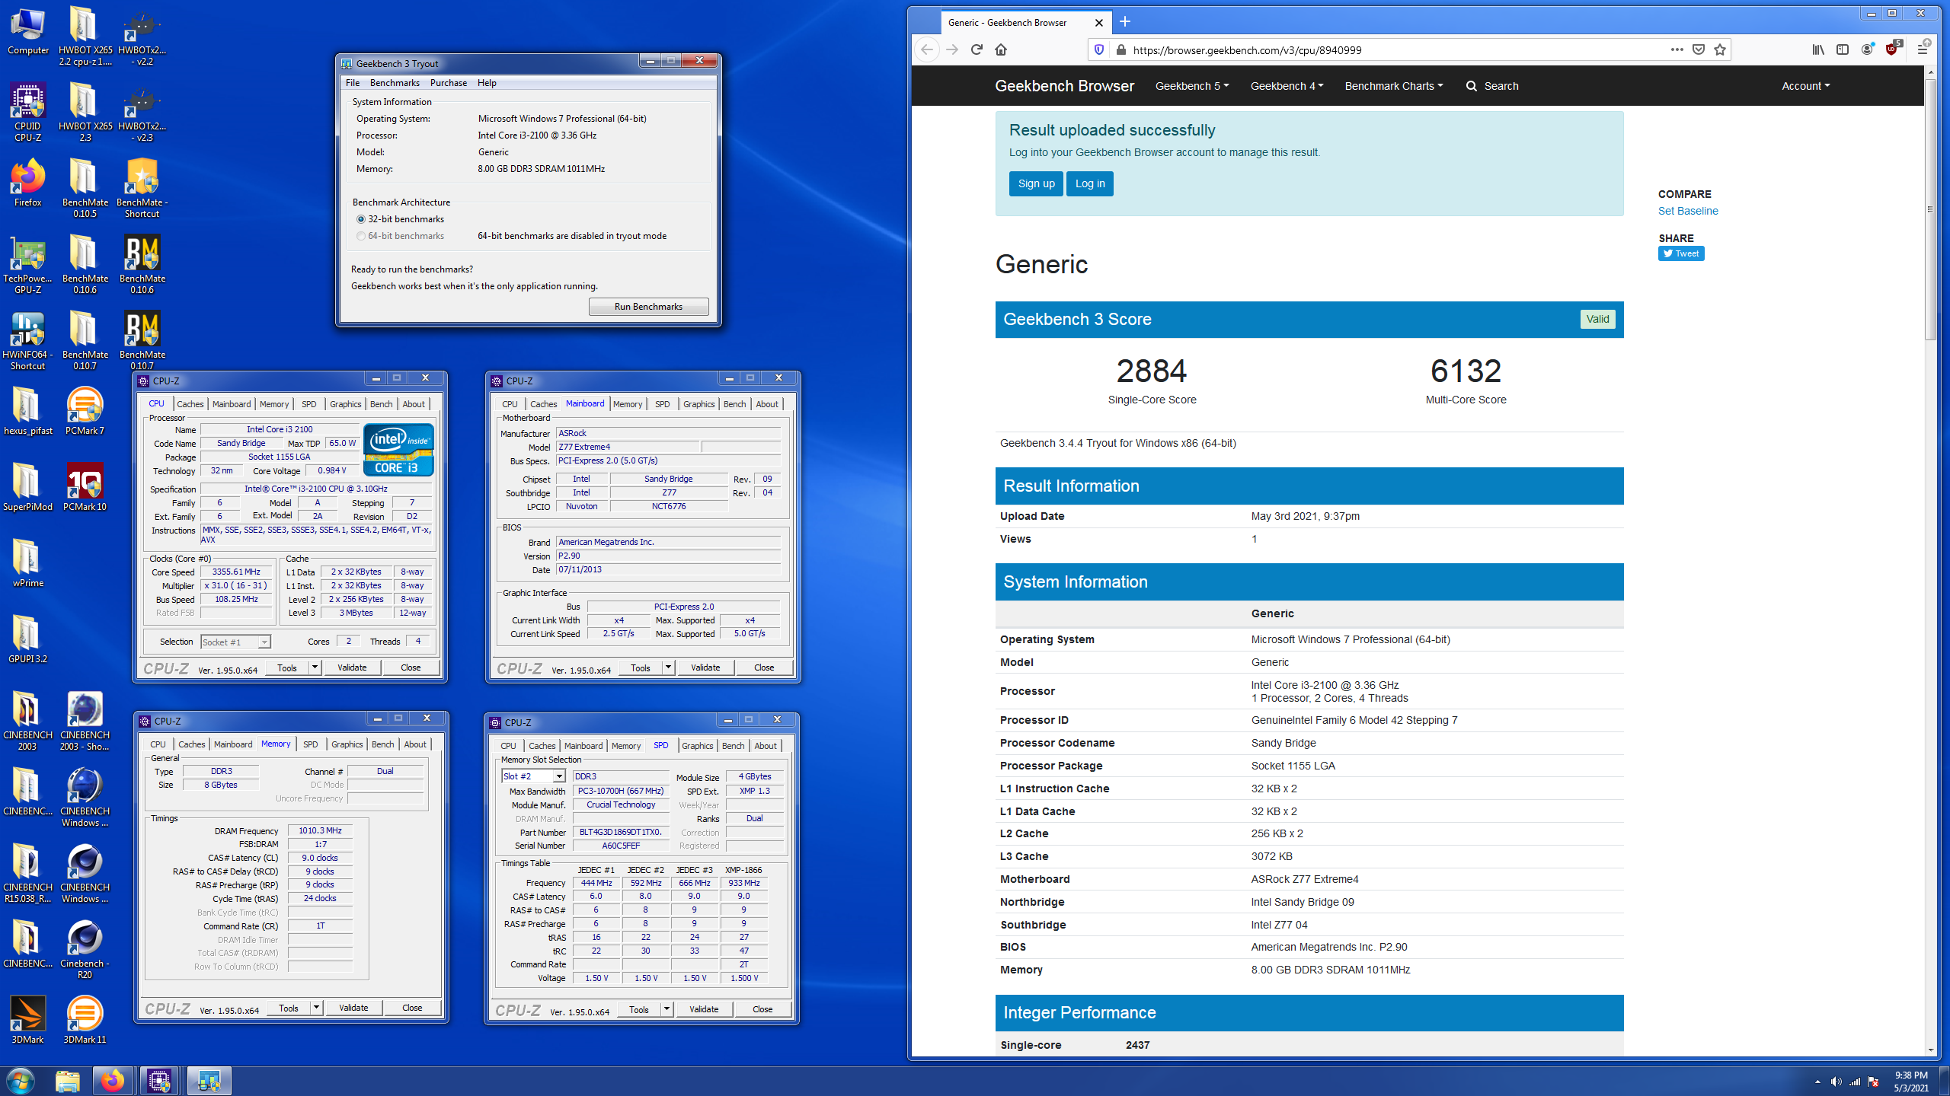The image size is (1950, 1096).
Task: Open Benchmarks menu in Geekbench 3
Action: click(x=395, y=83)
